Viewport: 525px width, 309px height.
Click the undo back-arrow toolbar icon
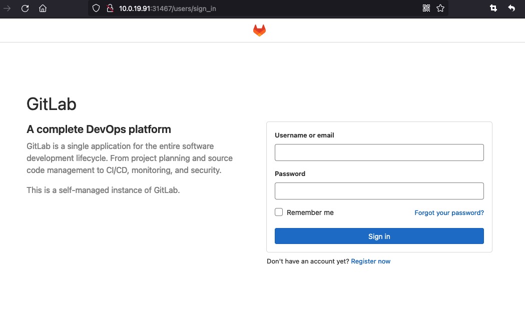(x=511, y=8)
